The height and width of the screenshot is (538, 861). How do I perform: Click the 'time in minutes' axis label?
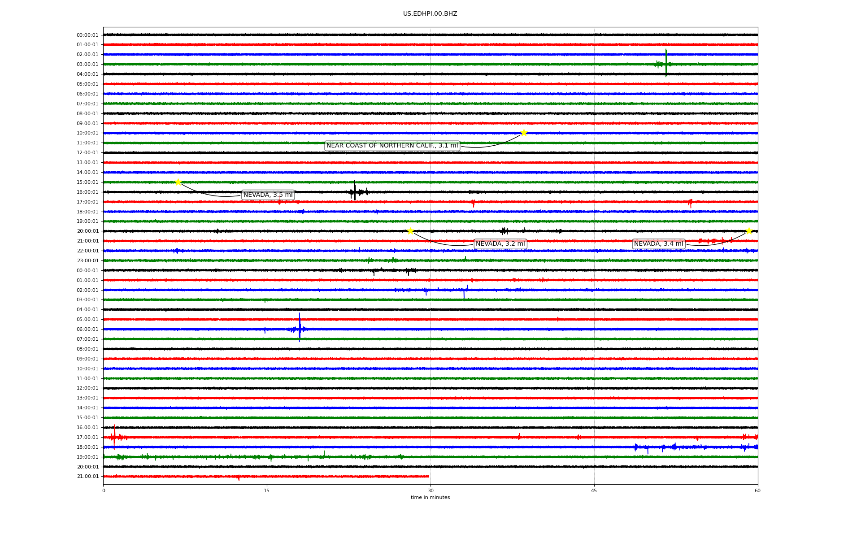430,498
